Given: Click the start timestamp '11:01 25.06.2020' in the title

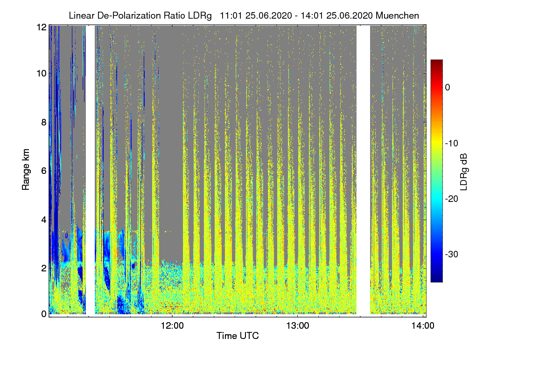Looking at the screenshot, I should (x=255, y=15).
